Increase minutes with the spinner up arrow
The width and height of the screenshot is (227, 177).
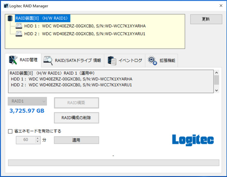(x=37, y=138)
